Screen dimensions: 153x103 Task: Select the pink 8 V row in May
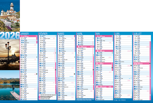click(104, 51)
